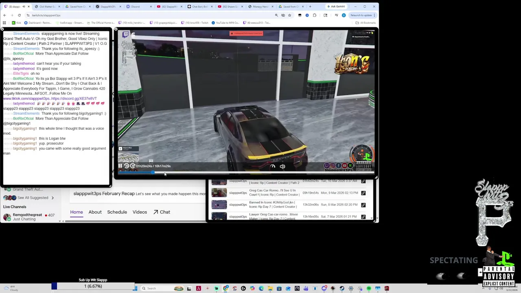521x293 pixels.
Task: Open Steam from the taskbar
Action: coord(342,289)
